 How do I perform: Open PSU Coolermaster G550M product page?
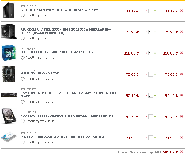point(66,31)
